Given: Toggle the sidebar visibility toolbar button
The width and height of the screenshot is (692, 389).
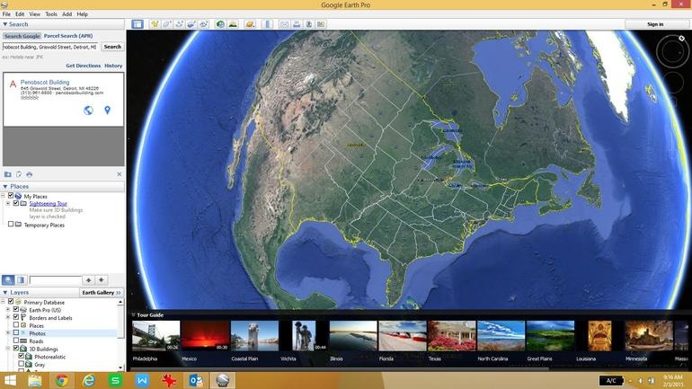Looking at the screenshot, I should tap(138, 24).
